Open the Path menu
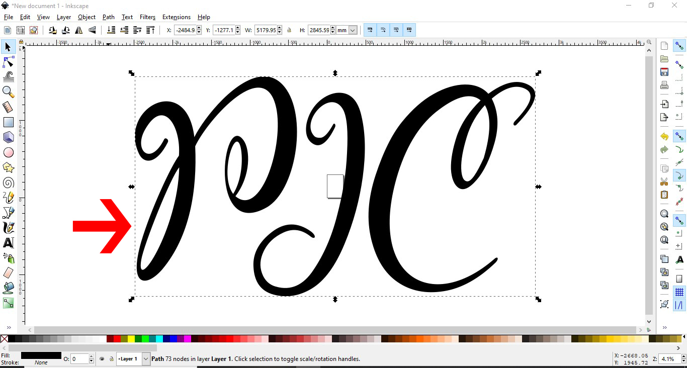The height and width of the screenshot is (368, 687). pyautogui.click(x=109, y=17)
